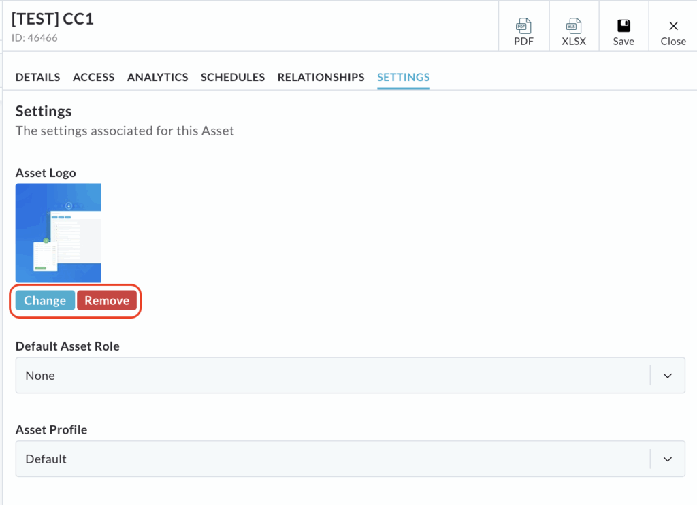The height and width of the screenshot is (505, 697).
Task: Select the Schedules tab
Action: (232, 77)
